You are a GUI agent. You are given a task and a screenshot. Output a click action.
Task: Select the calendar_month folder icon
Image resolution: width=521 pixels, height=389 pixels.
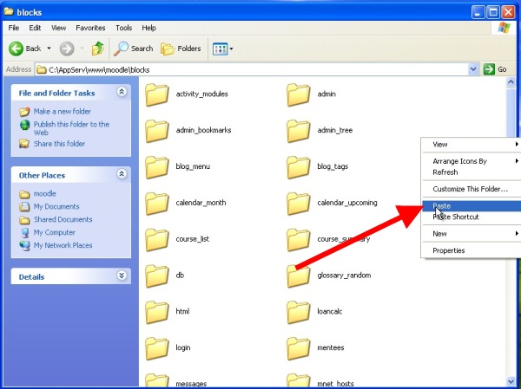(157, 204)
